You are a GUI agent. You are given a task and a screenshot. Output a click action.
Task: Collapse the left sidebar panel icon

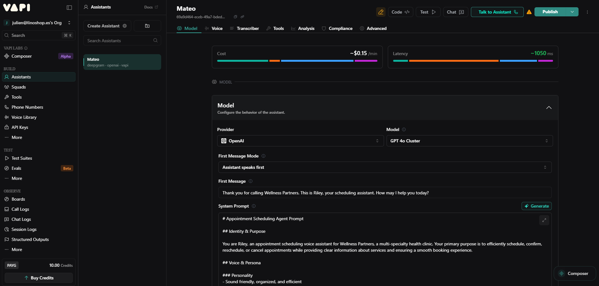tap(69, 8)
